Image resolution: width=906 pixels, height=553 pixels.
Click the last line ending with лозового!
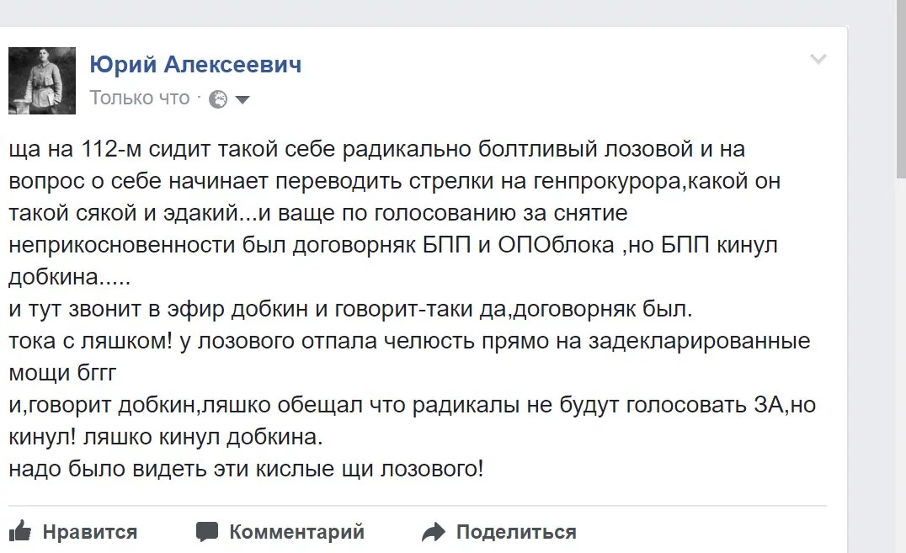(x=246, y=469)
